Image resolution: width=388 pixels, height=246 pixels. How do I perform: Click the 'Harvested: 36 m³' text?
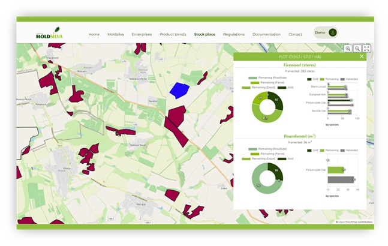click(x=300, y=143)
